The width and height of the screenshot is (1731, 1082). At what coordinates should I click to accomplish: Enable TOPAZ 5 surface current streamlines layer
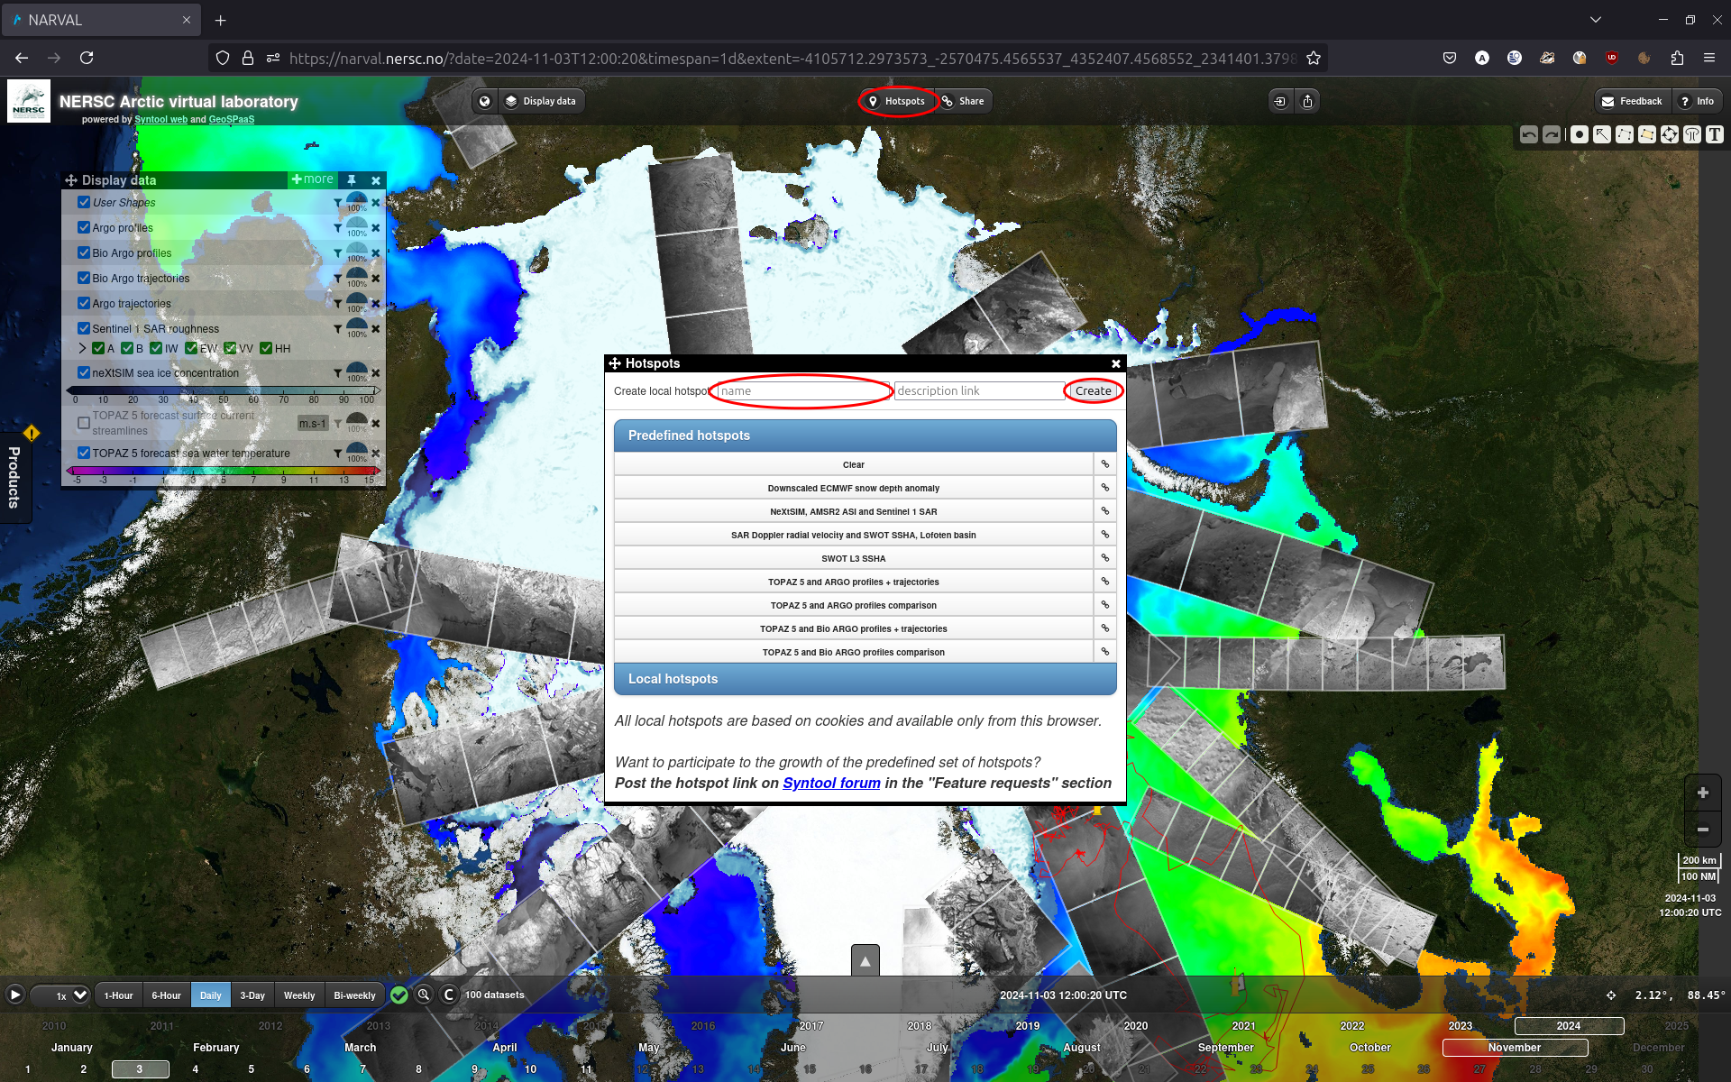click(84, 423)
